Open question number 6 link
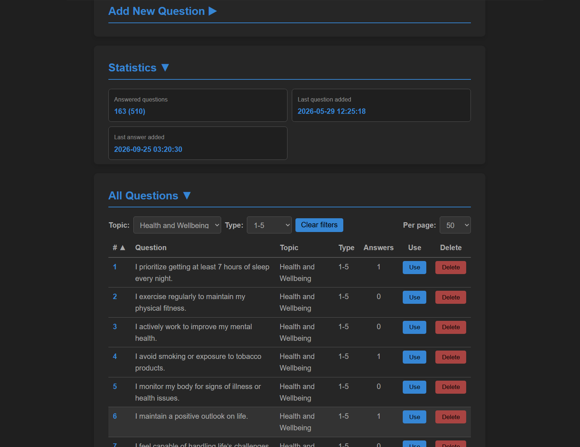 (x=115, y=416)
